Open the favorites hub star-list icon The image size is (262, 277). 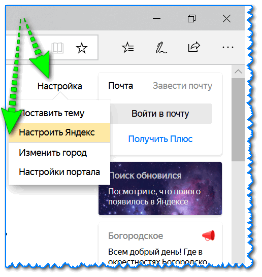tap(128, 47)
